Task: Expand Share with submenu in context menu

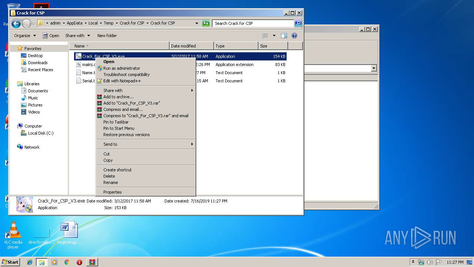Action: [x=145, y=90]
